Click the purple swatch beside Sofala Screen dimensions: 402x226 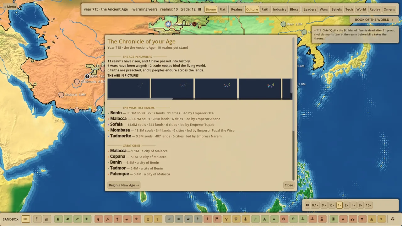click(109, 125)
